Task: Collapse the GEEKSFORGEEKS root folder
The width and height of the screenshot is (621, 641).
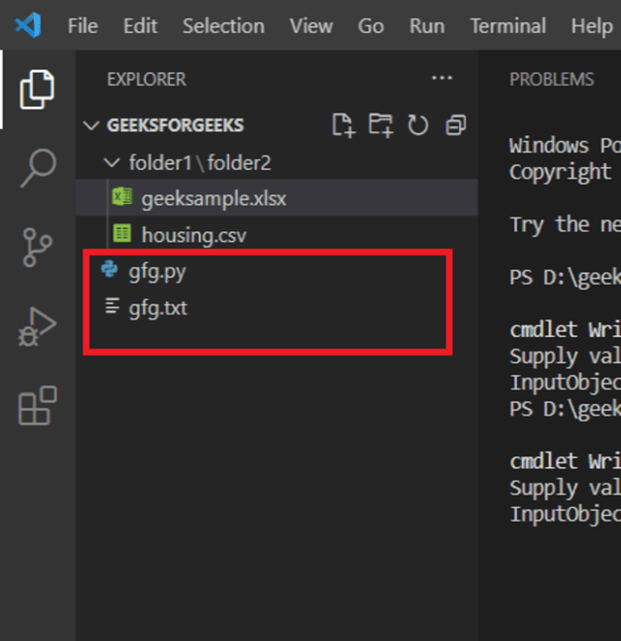Action: (91, 125)
